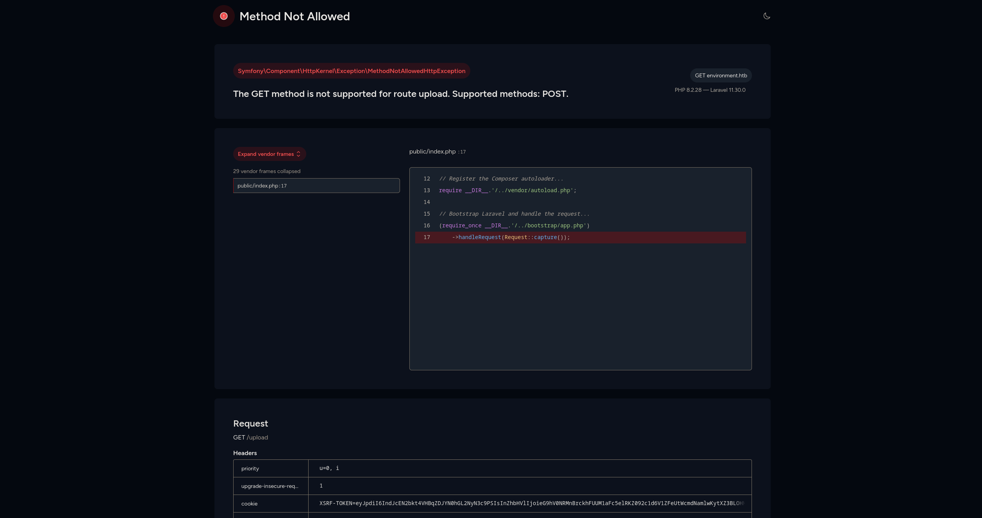The width and height of the screenshot is (982, 518).
Task: Click the up-down chevron on Expand vendor frames
Action: tap(298, 154)
